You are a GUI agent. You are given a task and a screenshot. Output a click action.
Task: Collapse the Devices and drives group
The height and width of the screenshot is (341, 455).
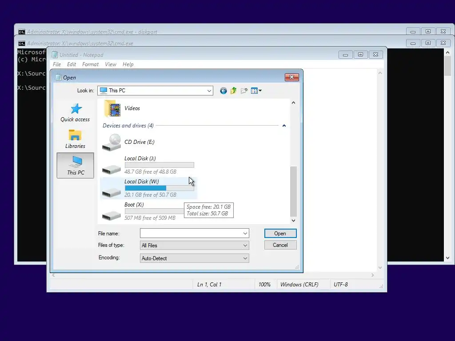(284, 126)
